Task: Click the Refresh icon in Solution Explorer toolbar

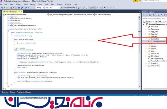Action: (162, 15)
